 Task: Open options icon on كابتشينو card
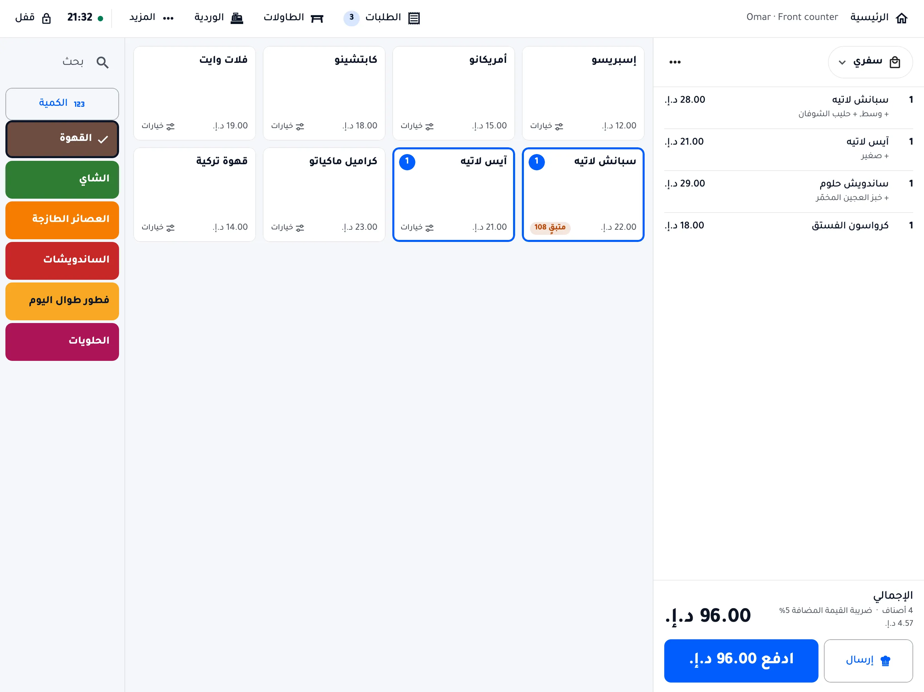coord(300,126)
